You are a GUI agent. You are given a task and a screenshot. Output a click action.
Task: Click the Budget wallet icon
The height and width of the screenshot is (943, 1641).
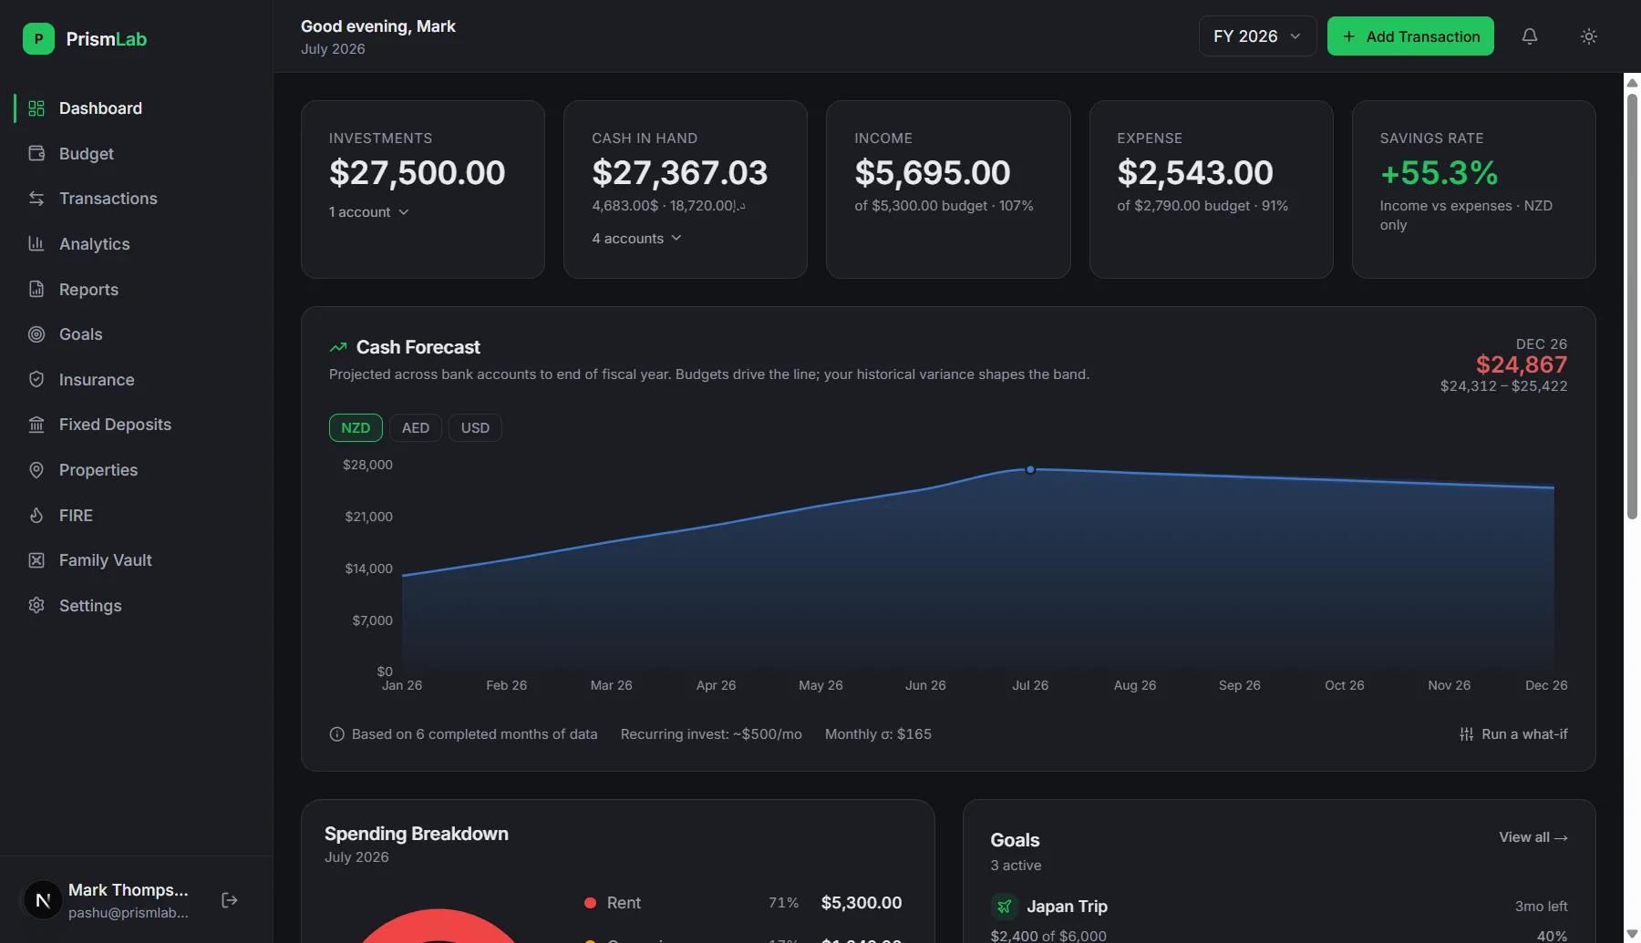36,153
